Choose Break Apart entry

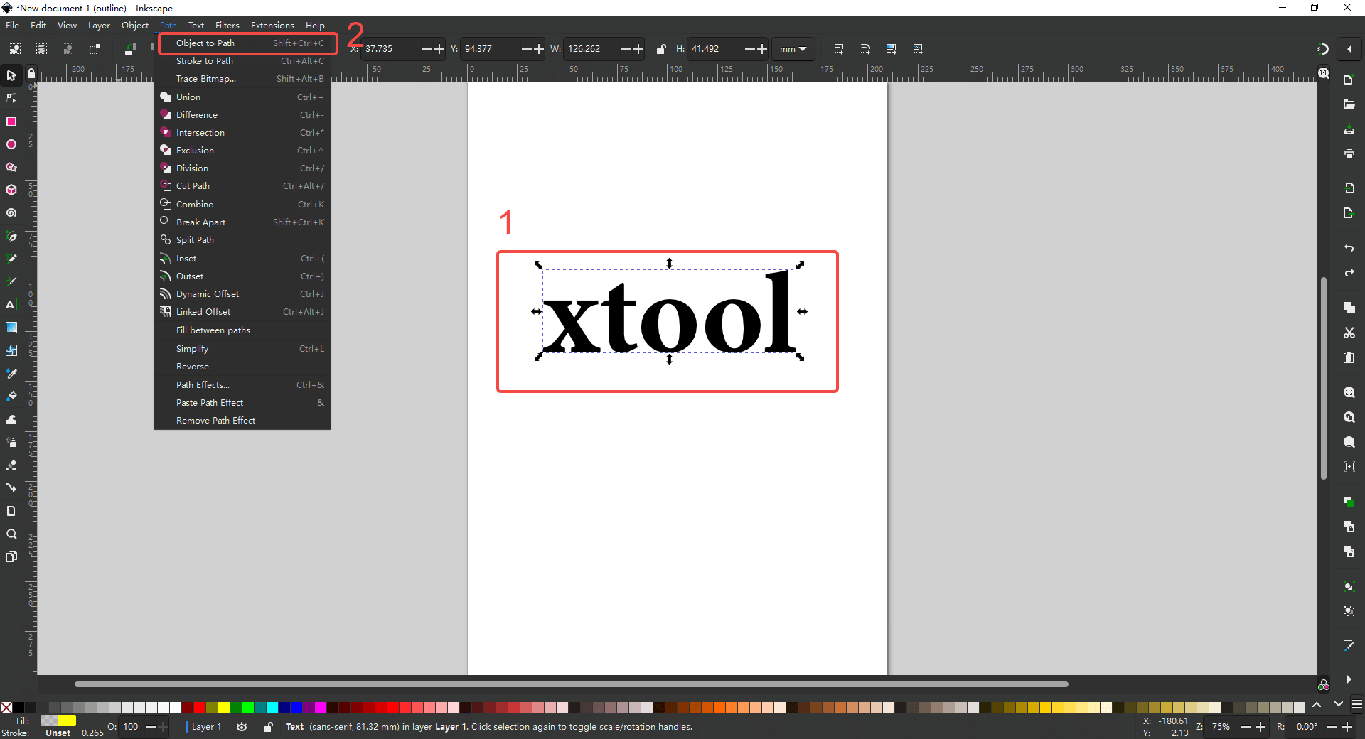242,222
